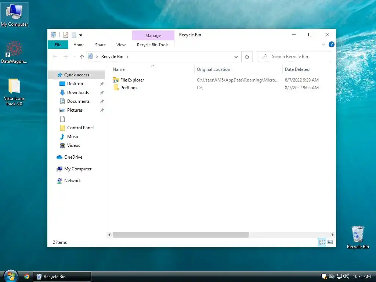Open DataWagon desktop shortcut
The width and height of the screenshot is (376, 282).
coord(14,52)
